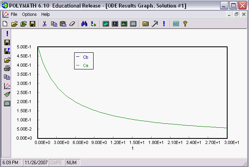Click the blue exclamation icon in sidebar
This screenshot has height=167, width=249.
[7, 34]
